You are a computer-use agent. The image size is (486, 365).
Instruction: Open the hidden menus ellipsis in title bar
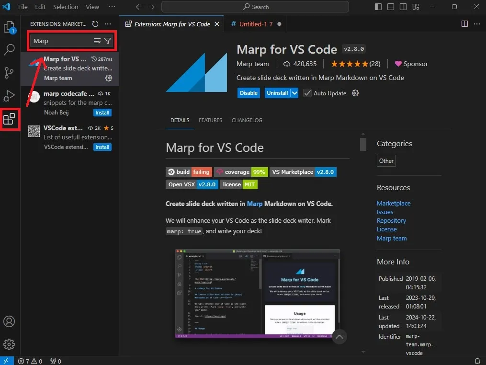pyautogui.click(x=112, y=7)
